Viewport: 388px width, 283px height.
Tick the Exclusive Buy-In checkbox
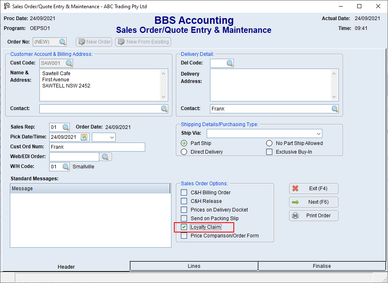click(x=269, y=152)
